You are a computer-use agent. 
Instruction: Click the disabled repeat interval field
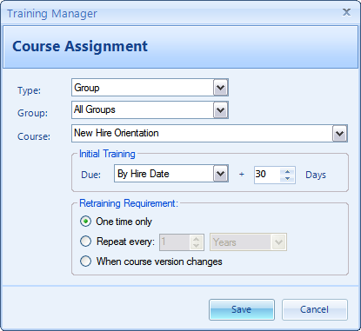(x=175, y=242)
